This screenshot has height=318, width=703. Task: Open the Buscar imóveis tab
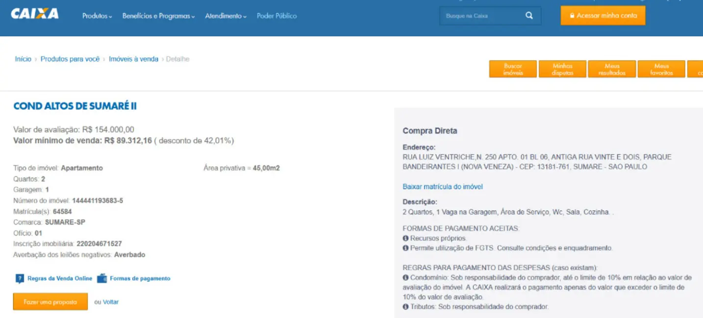pyautogui.click(x=513, y=69)
